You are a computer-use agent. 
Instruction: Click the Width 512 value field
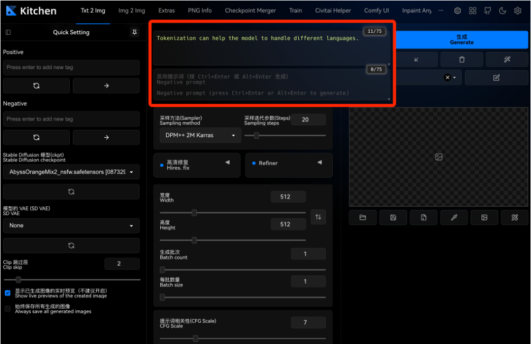click(x=288, y=197)
